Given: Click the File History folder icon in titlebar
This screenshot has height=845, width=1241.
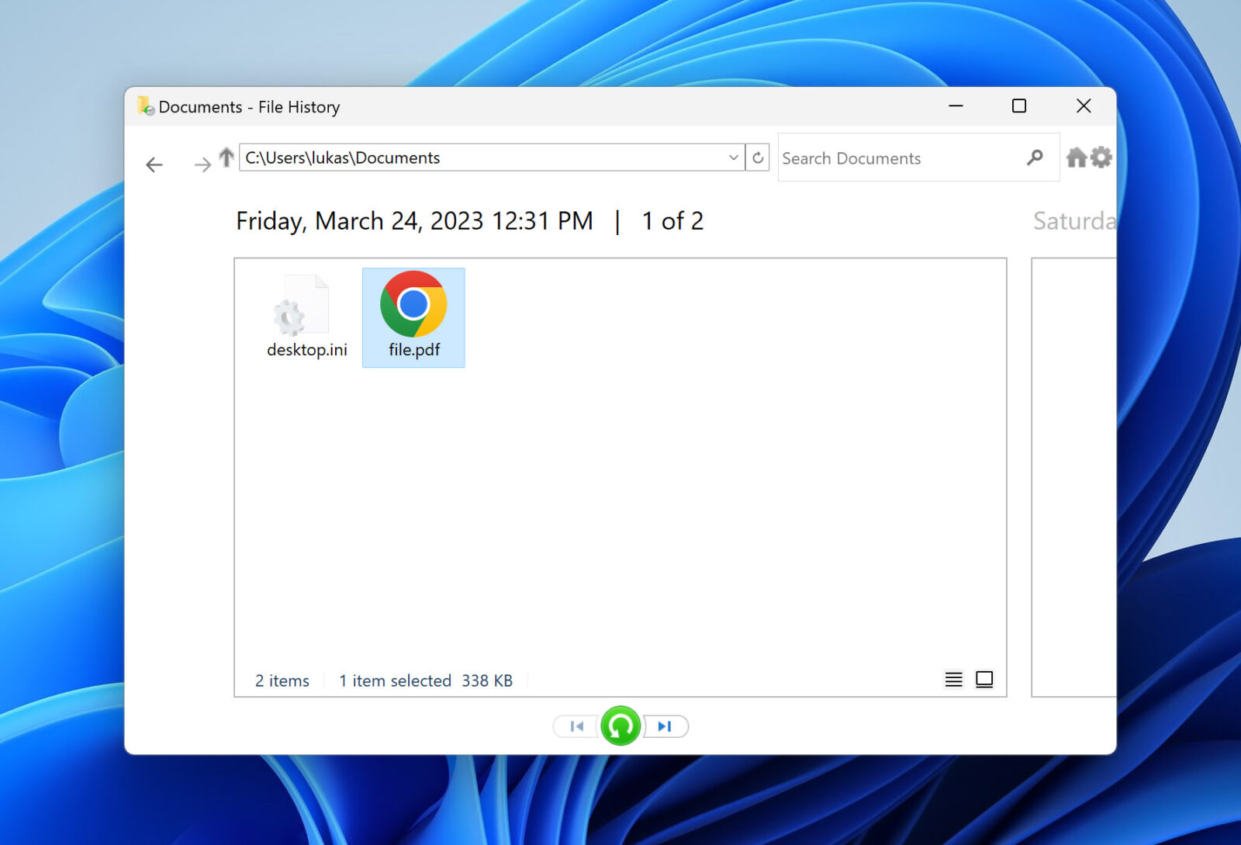Looking at the screenshot, I should pos(144,106).
